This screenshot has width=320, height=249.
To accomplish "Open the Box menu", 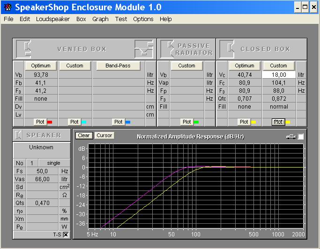I will click(x=81, y=19).
